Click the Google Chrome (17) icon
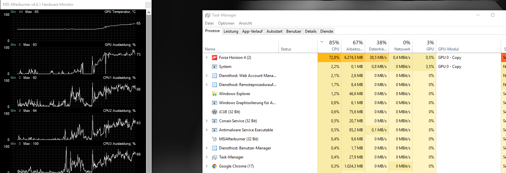The height and width of the screenshot is (173, 506). coord(214,166)
